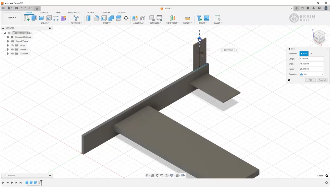This screenshot has width=331, height=187.
Task: Select the Shell tool
Action: [x=104, y=18]
